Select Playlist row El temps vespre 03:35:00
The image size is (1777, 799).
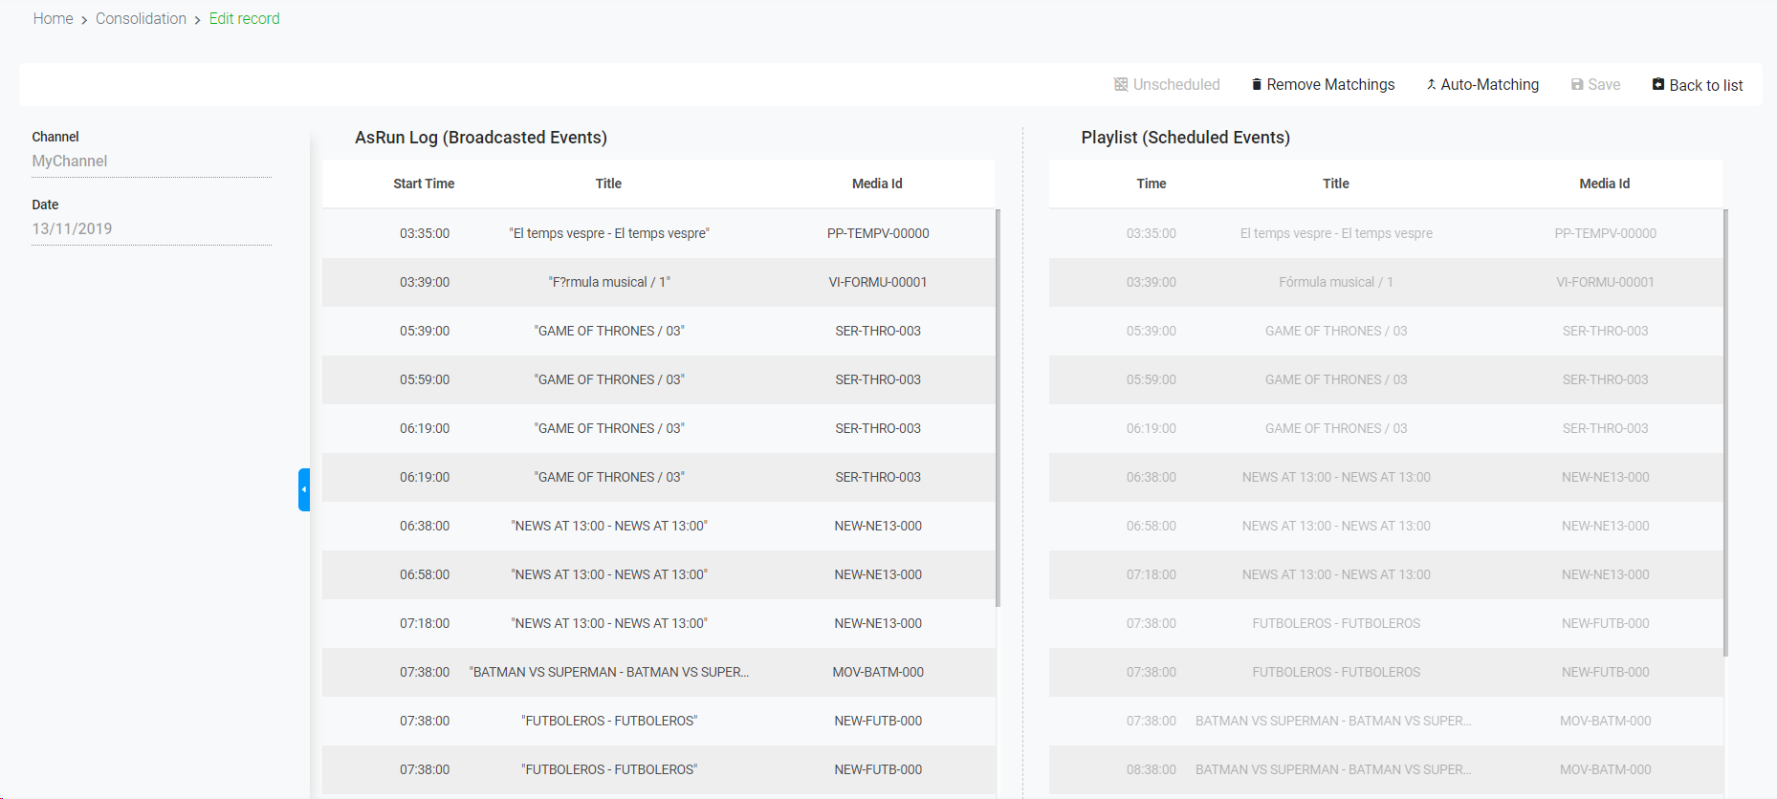[1336, 234]
